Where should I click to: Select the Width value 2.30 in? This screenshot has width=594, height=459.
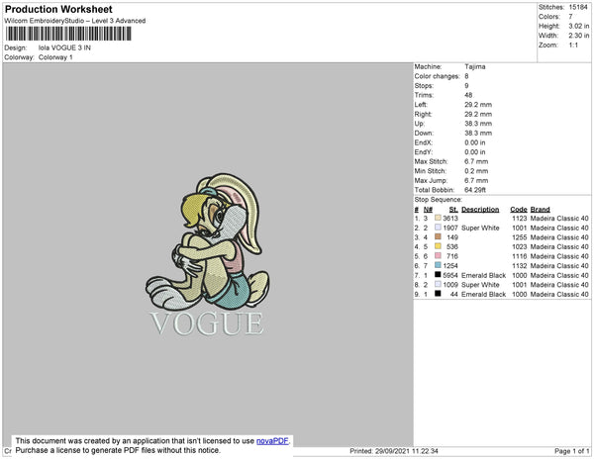(x=579, y=36)
